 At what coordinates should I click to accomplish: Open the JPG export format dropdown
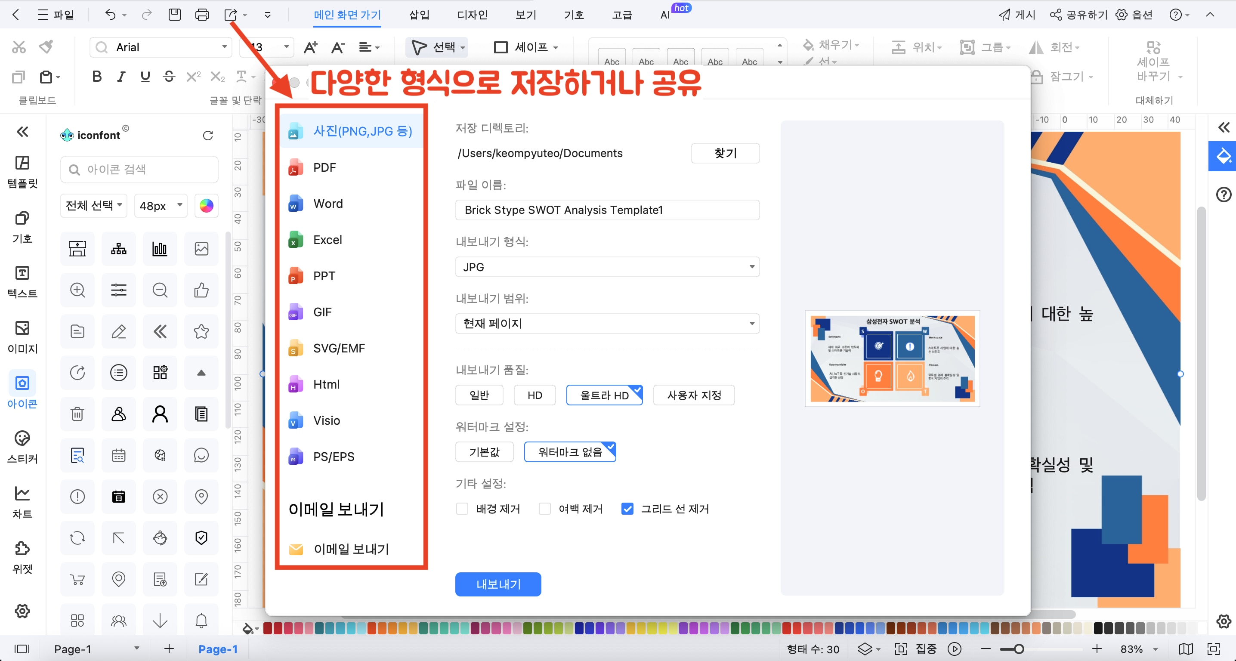(751, 267)
